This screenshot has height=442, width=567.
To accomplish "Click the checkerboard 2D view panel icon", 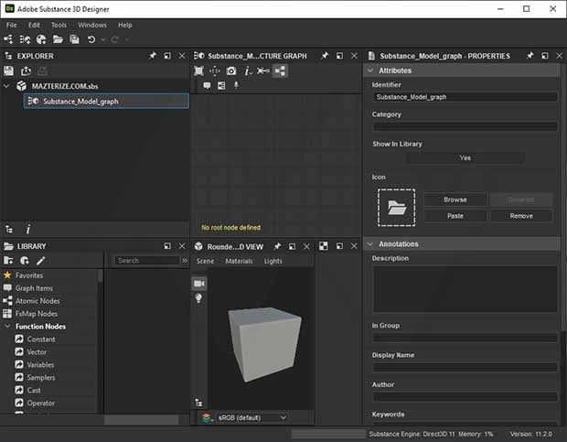I will pyautogui.click(x=323, y=246).
